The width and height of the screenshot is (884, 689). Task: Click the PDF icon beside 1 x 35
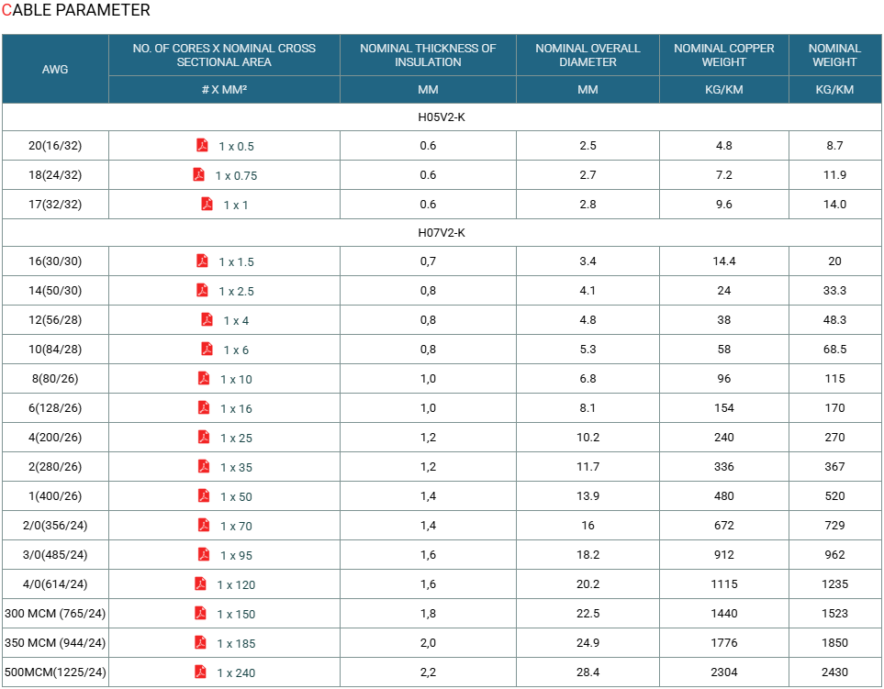pyautogui.click(x=204, y=466)
